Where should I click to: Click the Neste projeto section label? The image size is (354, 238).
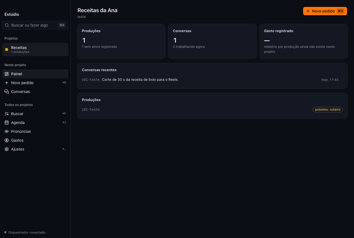15,65
